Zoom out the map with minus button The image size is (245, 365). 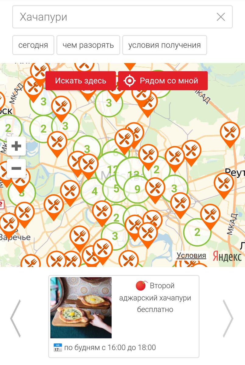(x=16, y=168)
